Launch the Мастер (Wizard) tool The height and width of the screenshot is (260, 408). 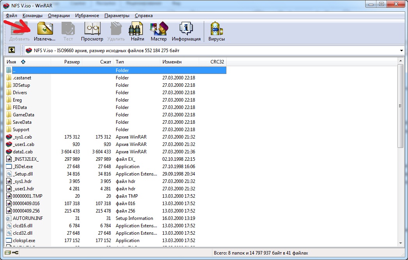pyautogui.click(x=159, y=28)
